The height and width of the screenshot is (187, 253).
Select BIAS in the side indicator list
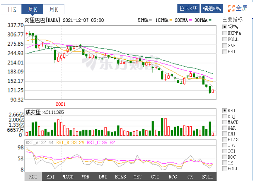click(x=224, y=140)
